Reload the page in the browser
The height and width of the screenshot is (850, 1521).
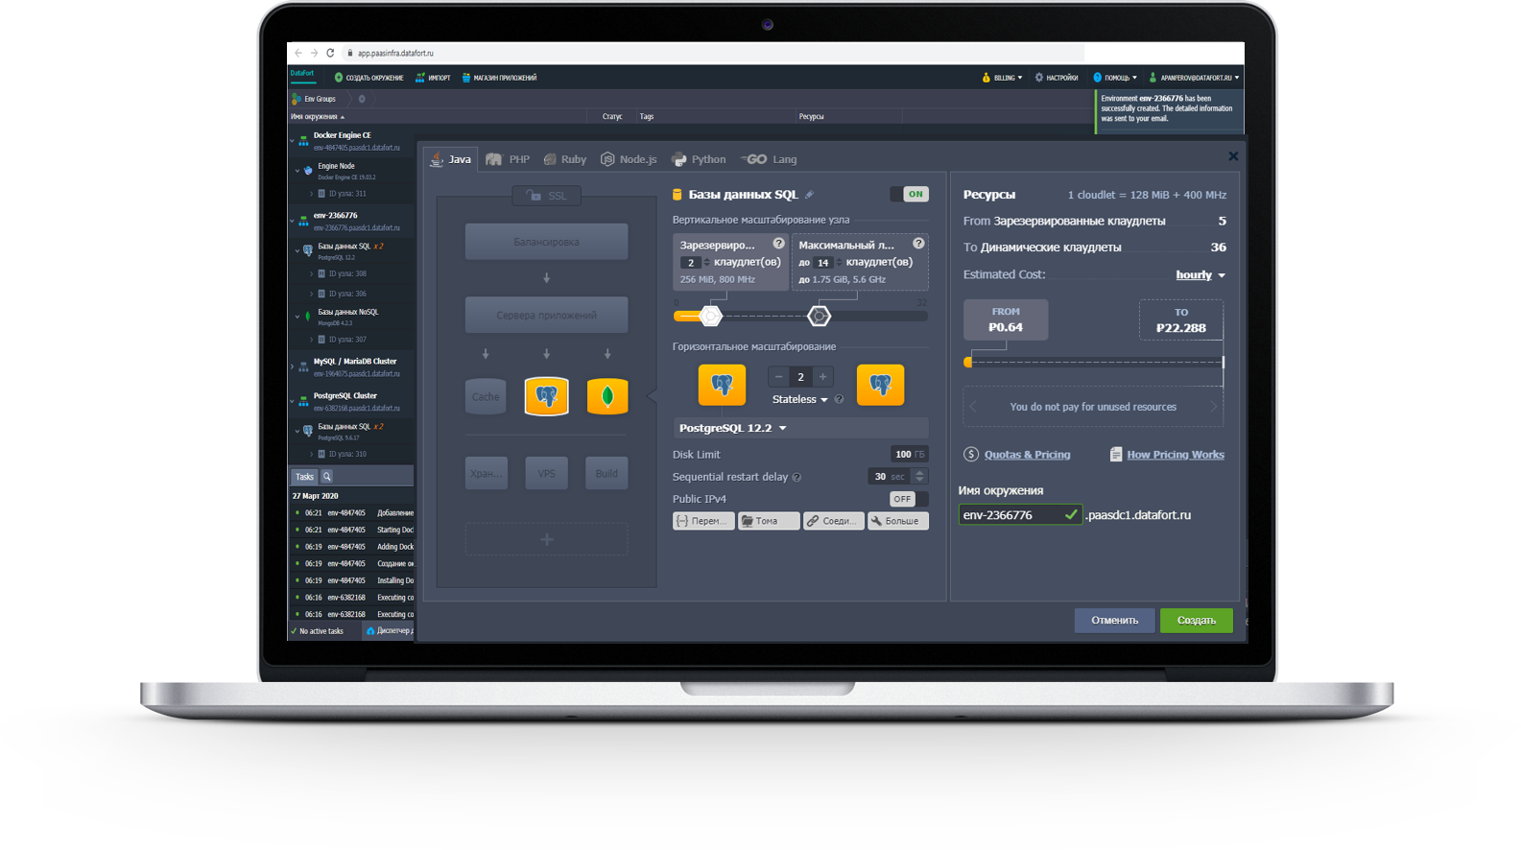[330, 54]
